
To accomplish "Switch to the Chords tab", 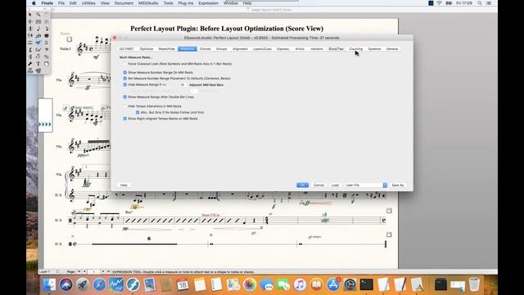I will 206,49.
